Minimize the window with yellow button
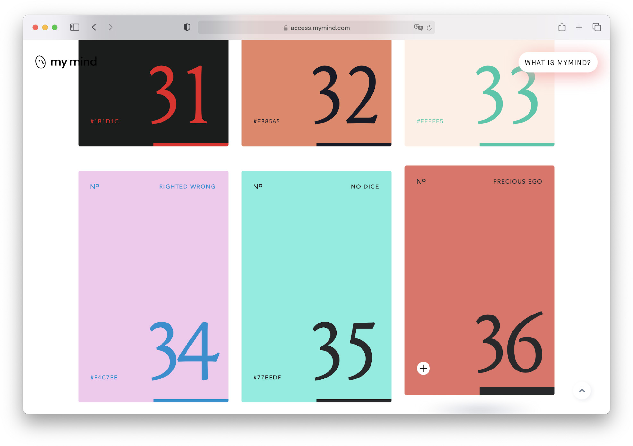633x446 pixels. point(45,28)
